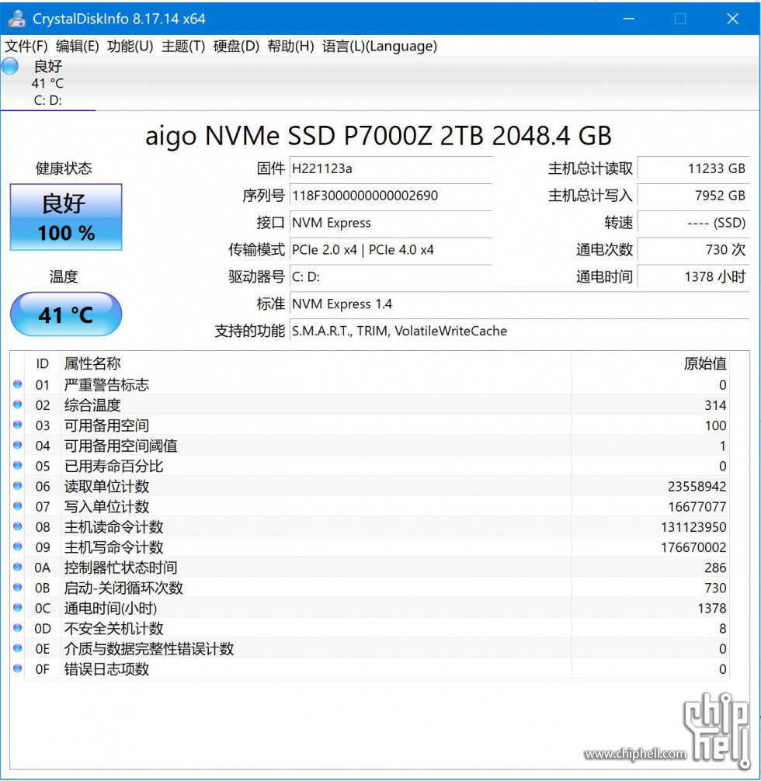The width and height of the screenshot is (761, 781).
Task: Click the 41 °C temperature button
Action: point(66,314)
